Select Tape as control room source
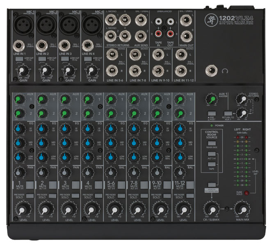 coord(212,164)
